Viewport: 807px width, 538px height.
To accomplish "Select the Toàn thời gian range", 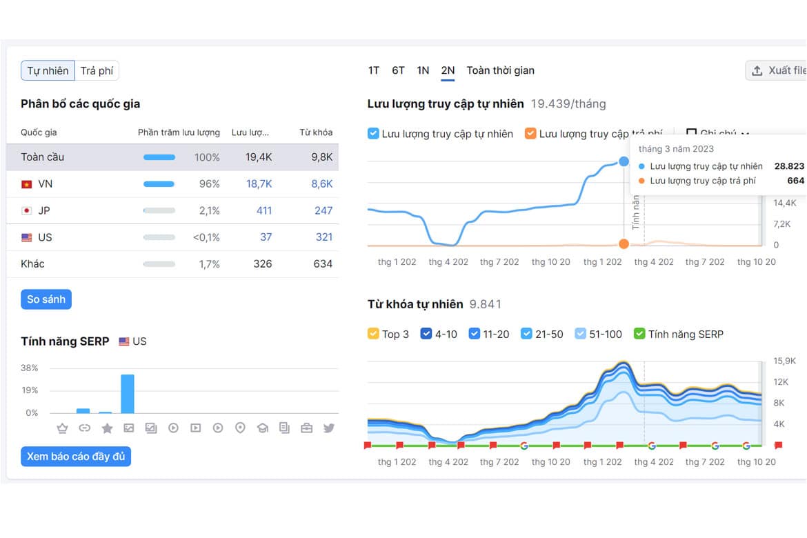I will [500, 70].
